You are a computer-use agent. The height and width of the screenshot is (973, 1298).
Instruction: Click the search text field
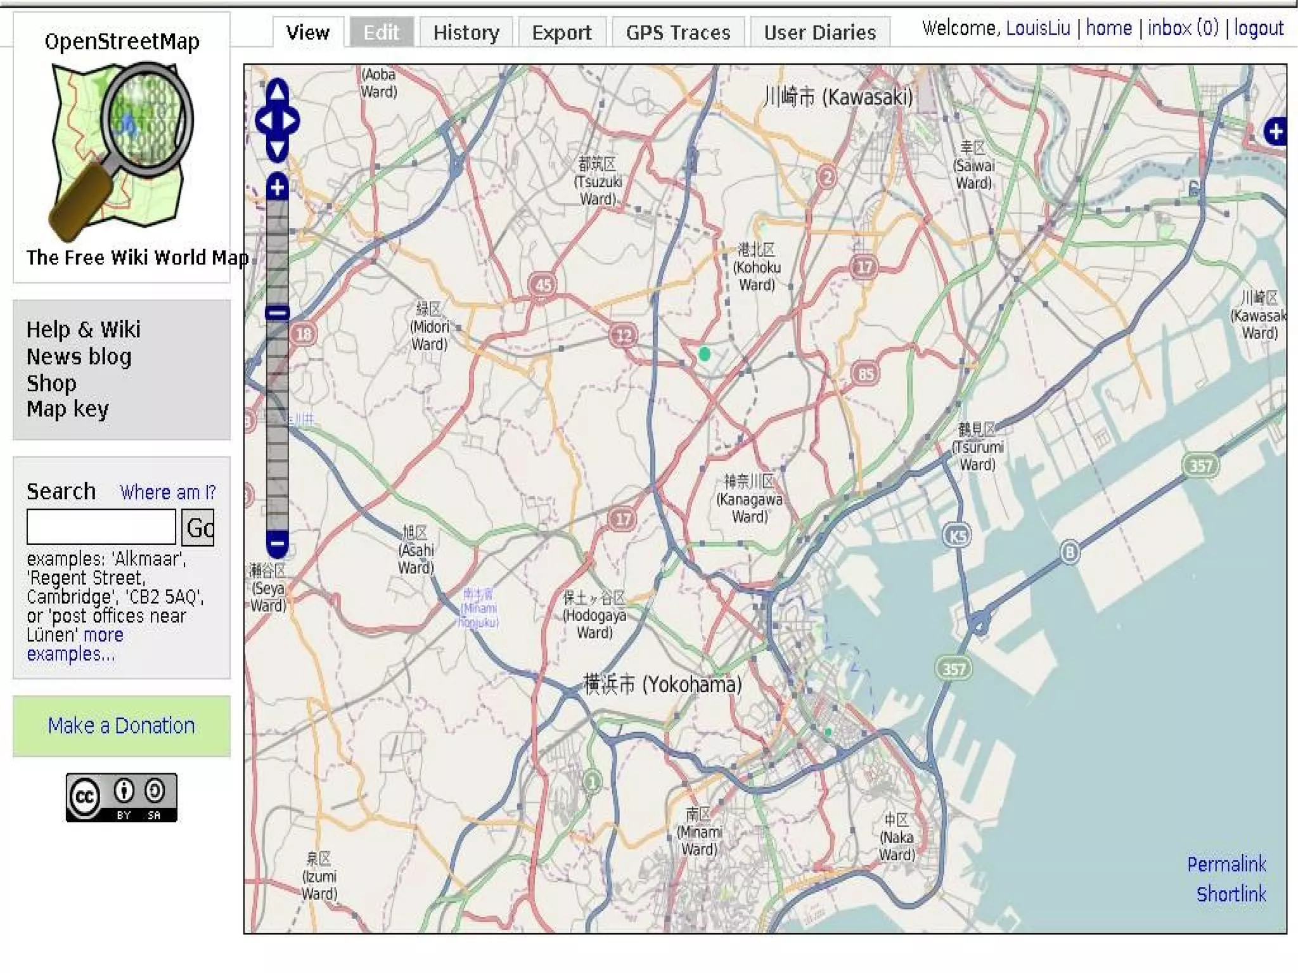[x=101, y=527]
